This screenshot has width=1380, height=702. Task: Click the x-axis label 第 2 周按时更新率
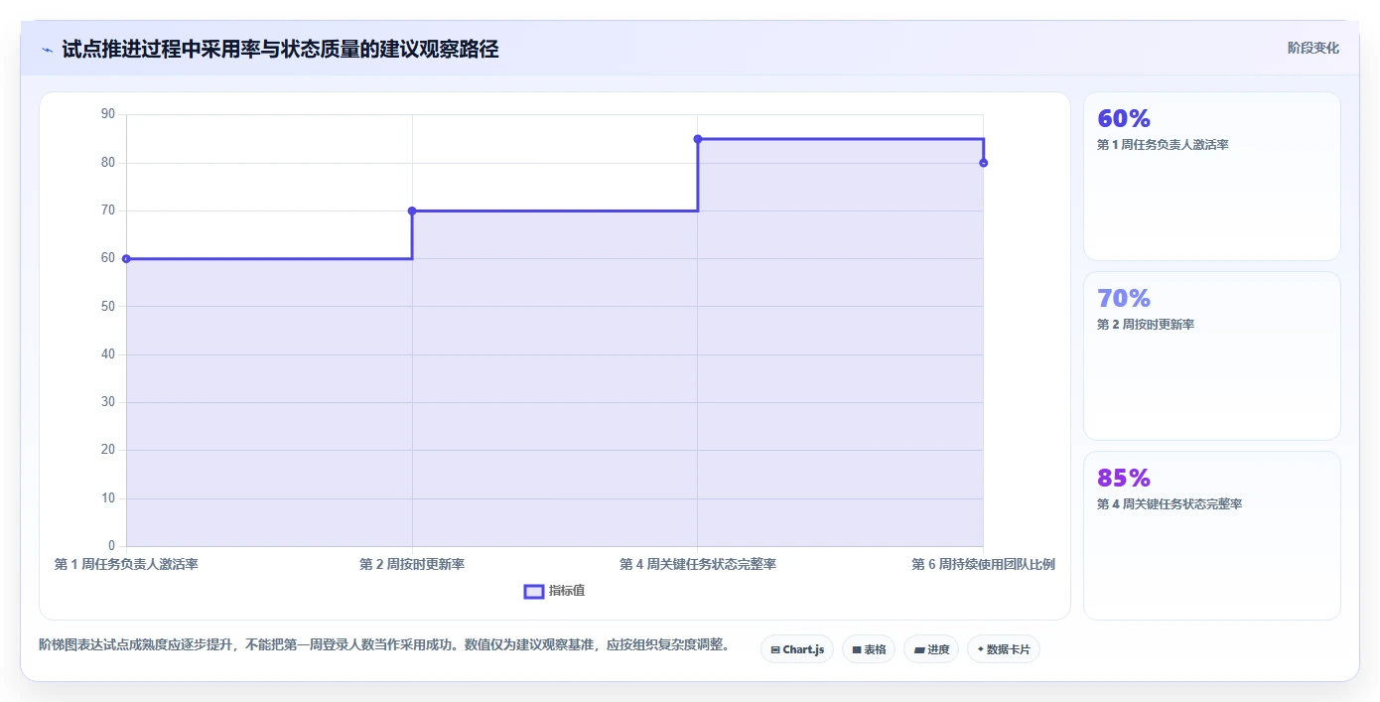412,564
